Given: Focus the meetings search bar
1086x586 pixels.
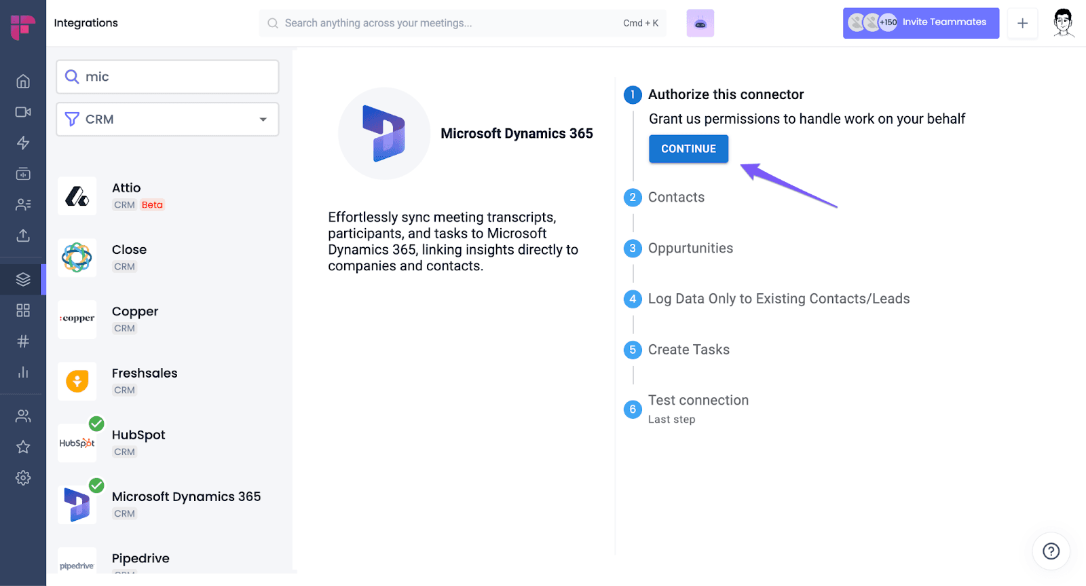Looking at the screenshot, I should point(463,23).
